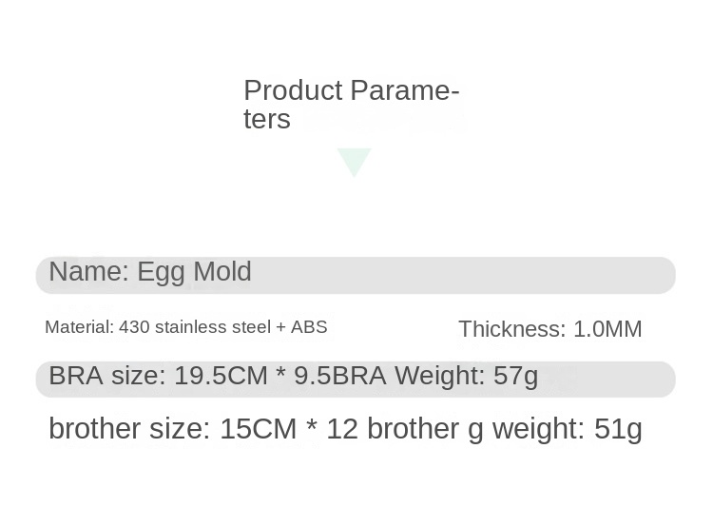Click the BRA size: 19.5CM text
713x507 pixels.
[158, 376]
